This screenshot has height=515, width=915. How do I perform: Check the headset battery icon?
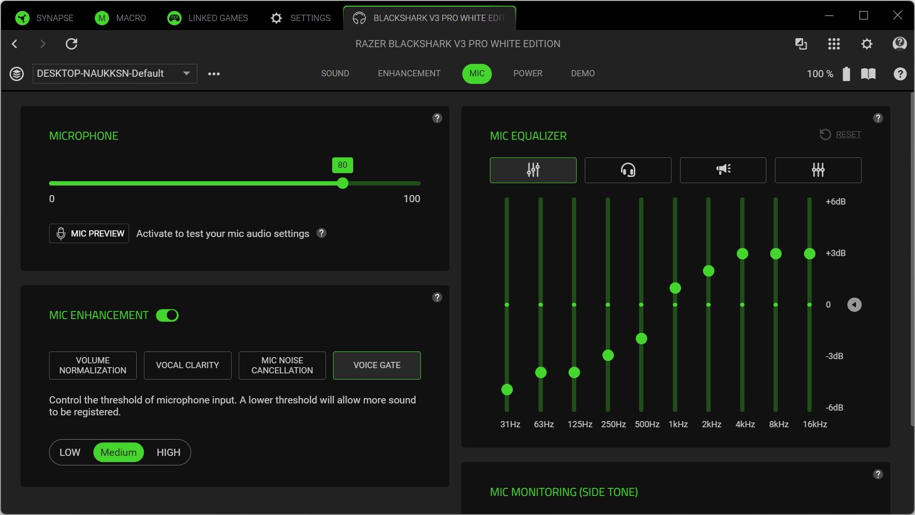846,73
